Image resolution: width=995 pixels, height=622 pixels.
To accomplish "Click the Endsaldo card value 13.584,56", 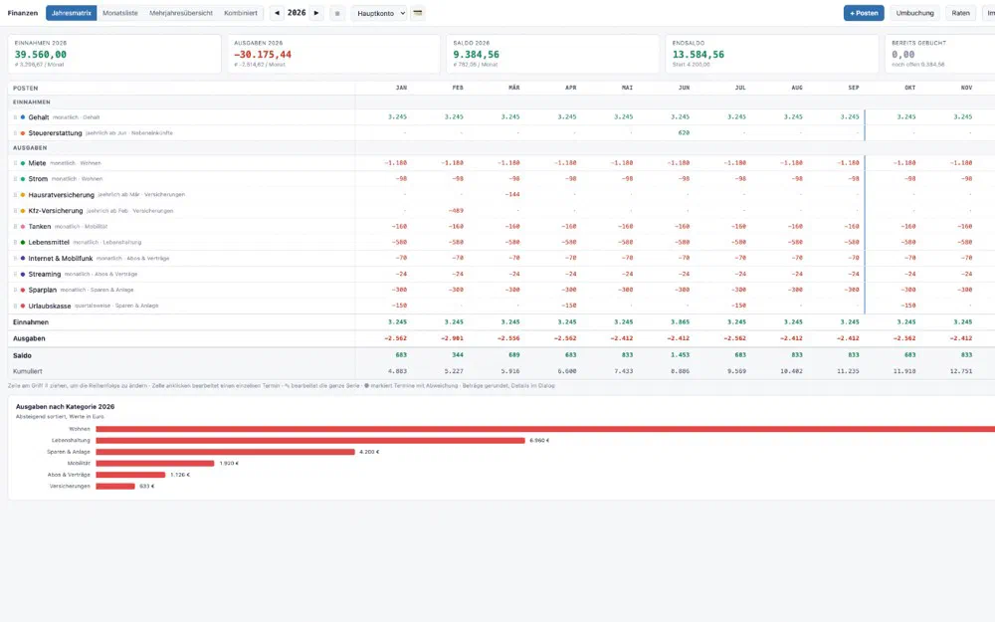I will tap(698, 55).
